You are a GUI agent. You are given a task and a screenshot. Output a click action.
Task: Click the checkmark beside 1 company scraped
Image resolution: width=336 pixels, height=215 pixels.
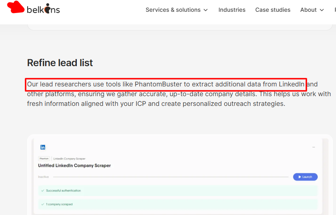point(43,204)
